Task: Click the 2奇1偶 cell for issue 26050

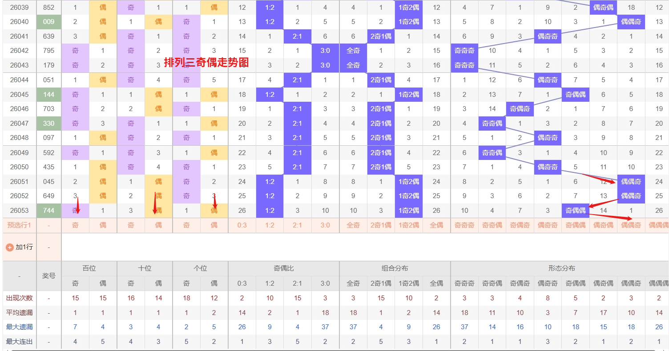Action: tap(381, 167)
